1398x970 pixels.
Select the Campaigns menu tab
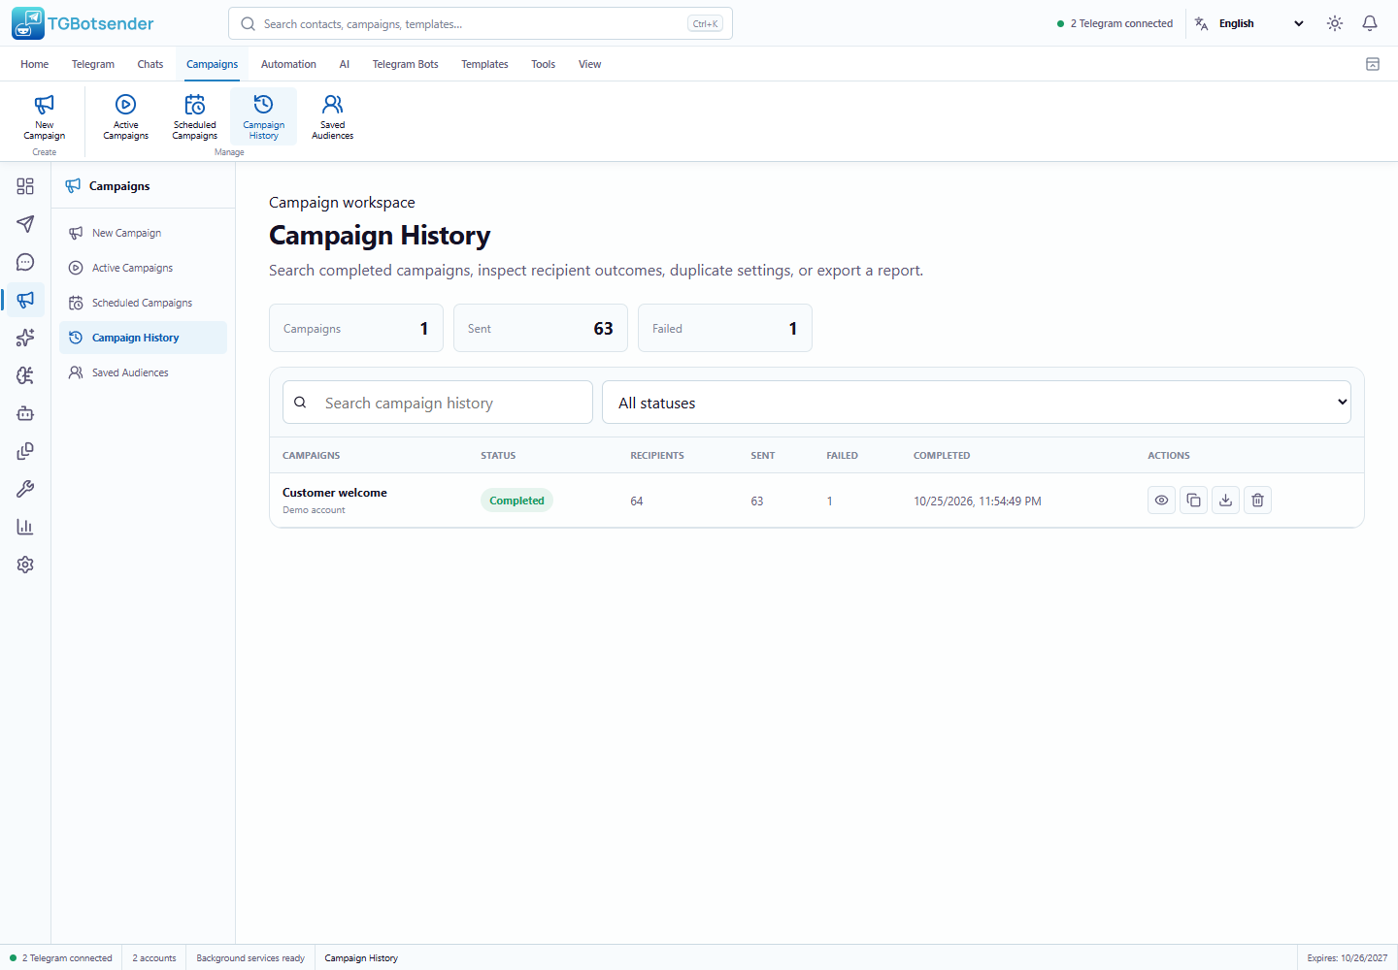(212, 64)
